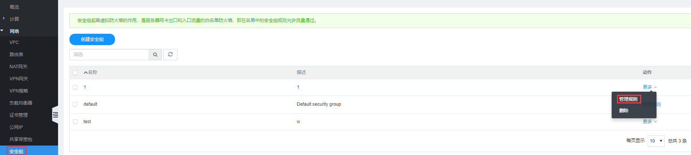Click the sort arrow beside 名称 column
The image size is (691, 155).
(x=86, y=72)
